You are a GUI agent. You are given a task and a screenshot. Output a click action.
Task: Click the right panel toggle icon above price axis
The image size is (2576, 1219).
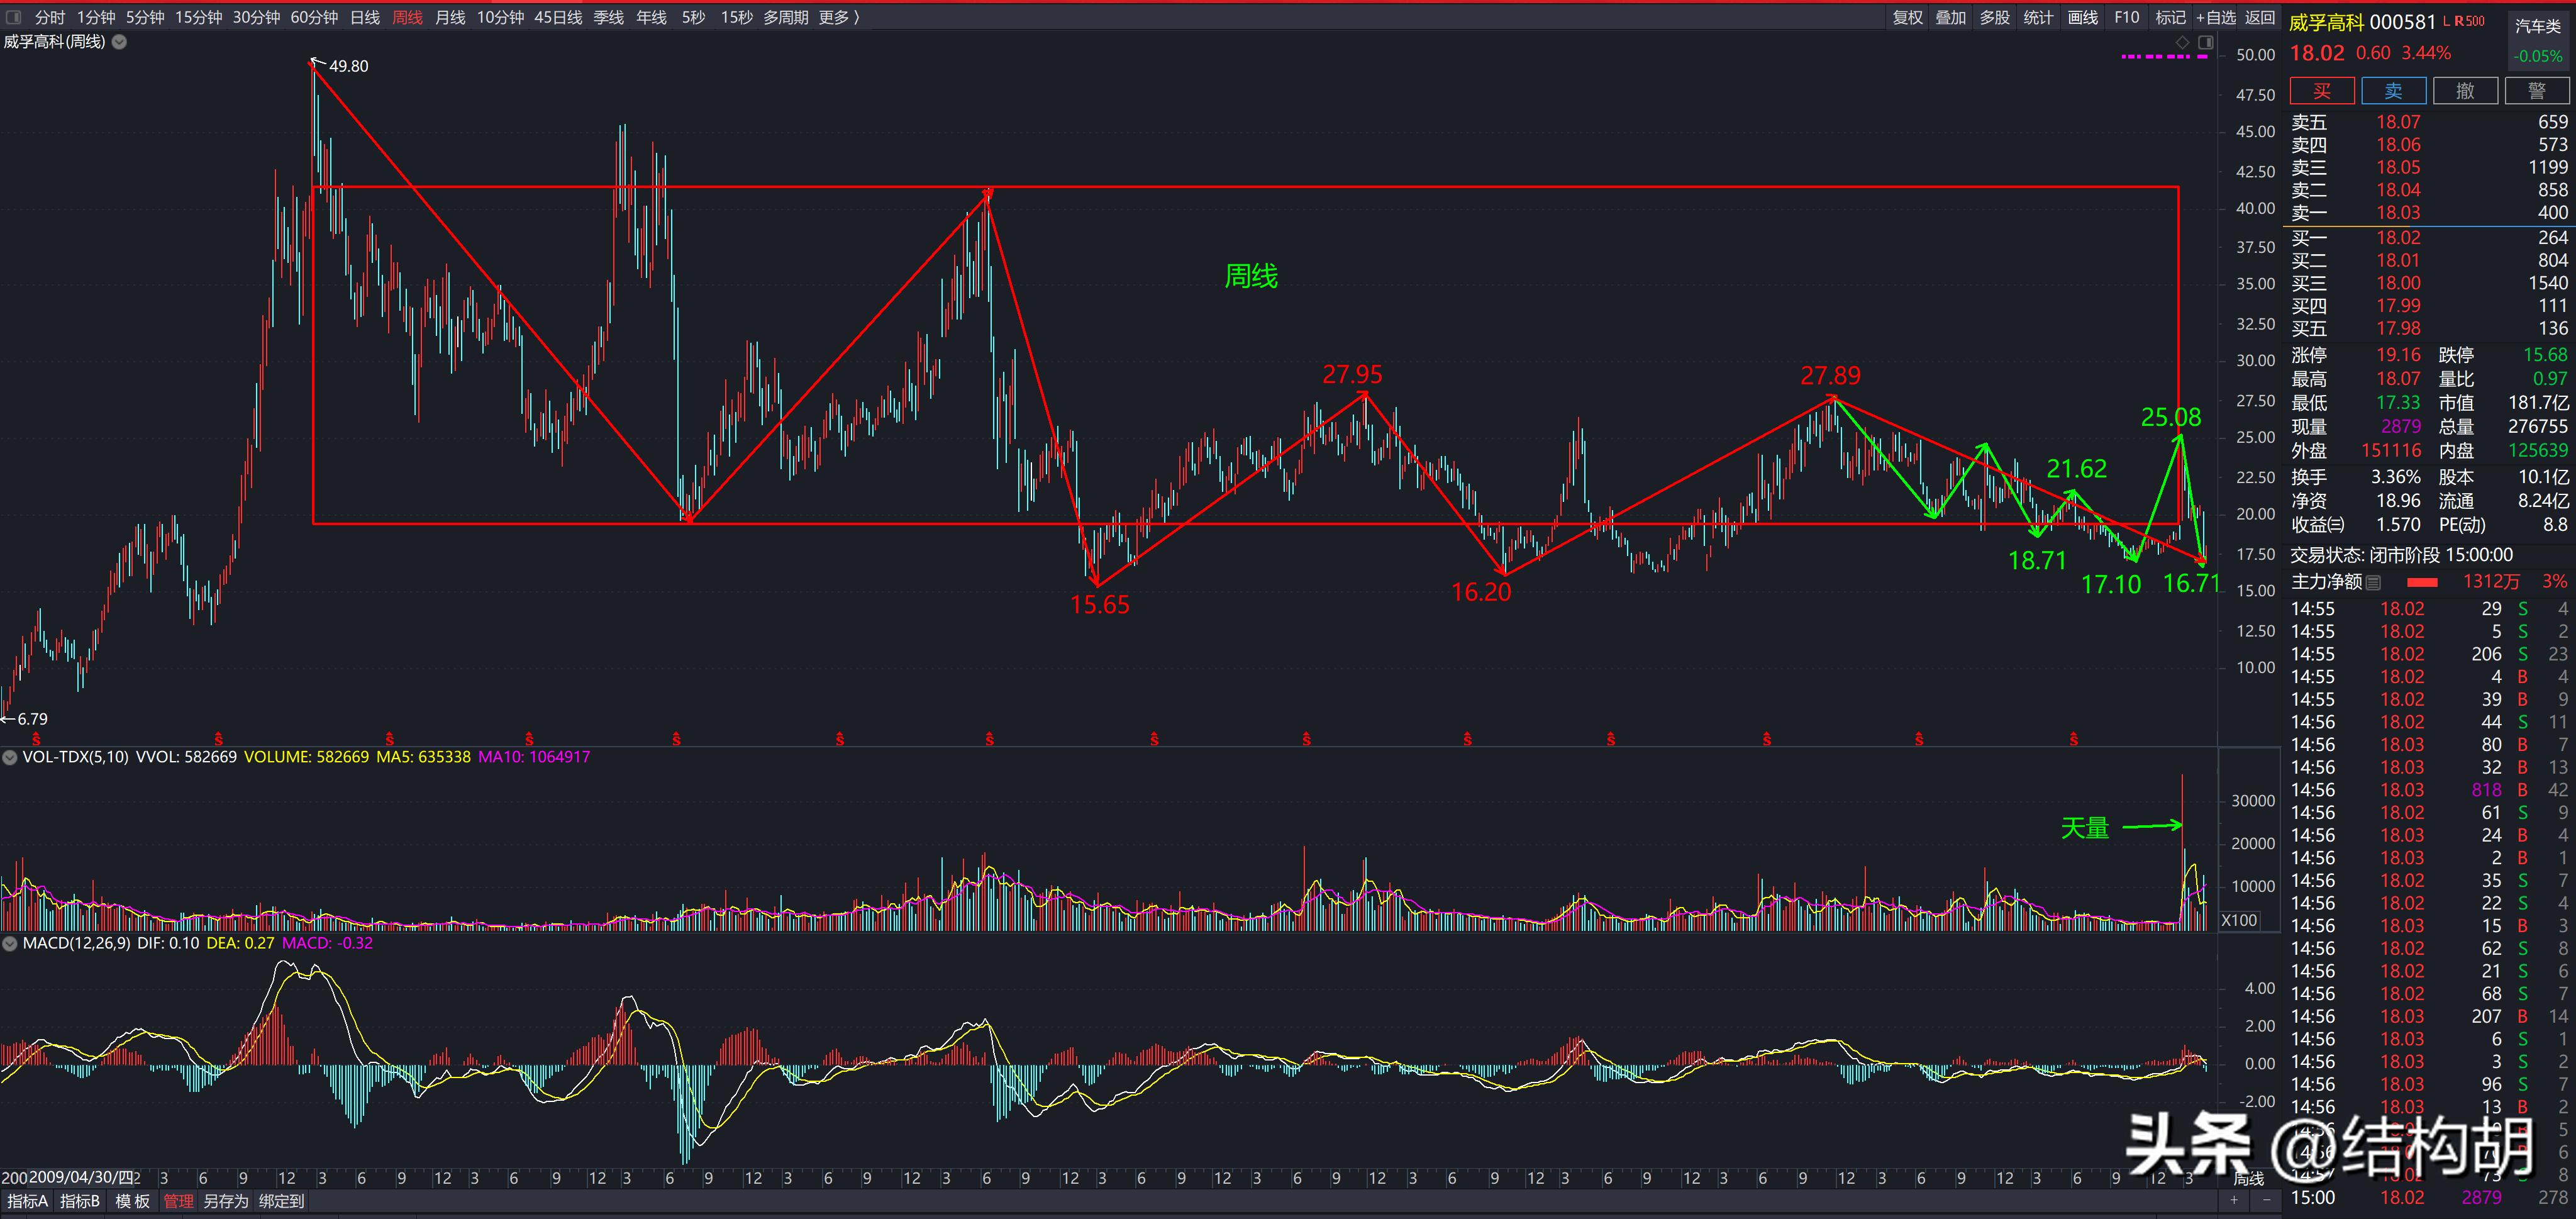point(2206,42)
